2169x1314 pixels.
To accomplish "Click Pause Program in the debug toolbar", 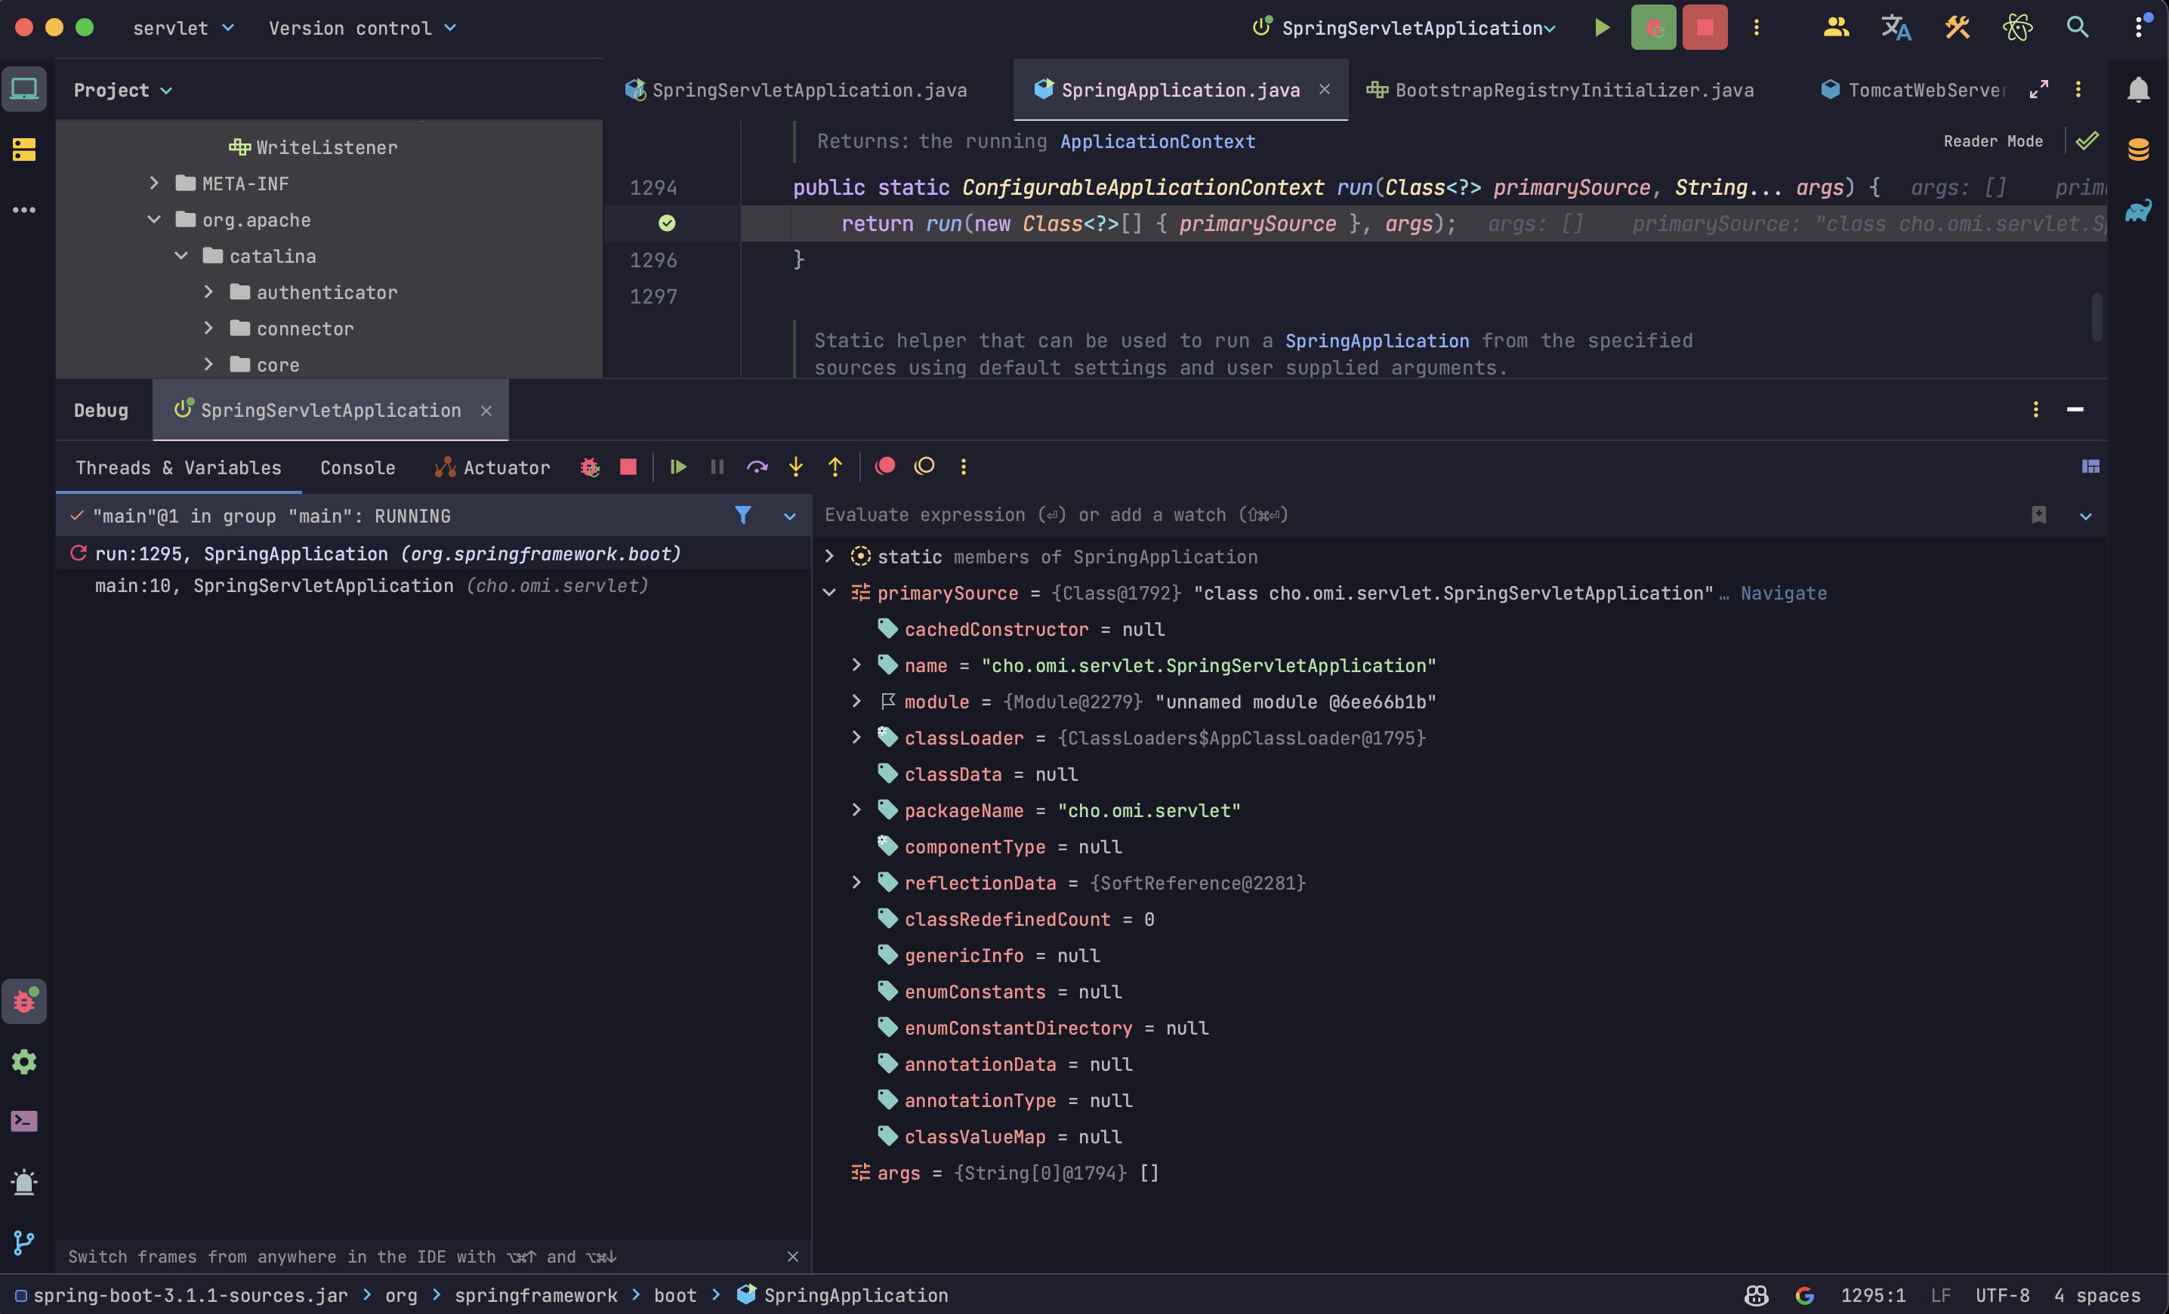I will 717,467.
